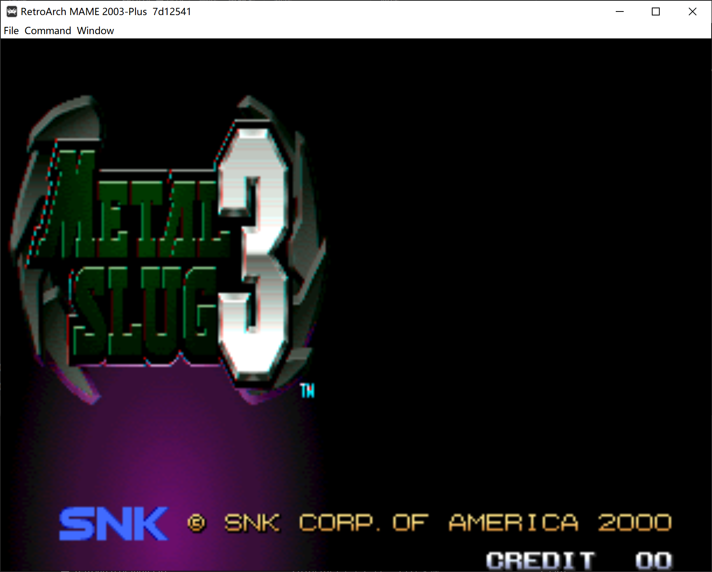Minimize the RetroArch window
The height and width of the screenshot is (572, 712).
(x=619, y=12)
